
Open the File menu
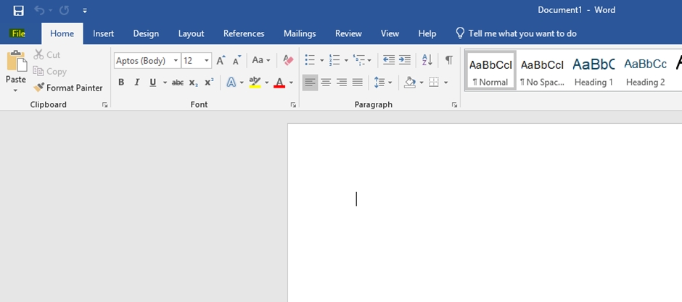point(18,33)
